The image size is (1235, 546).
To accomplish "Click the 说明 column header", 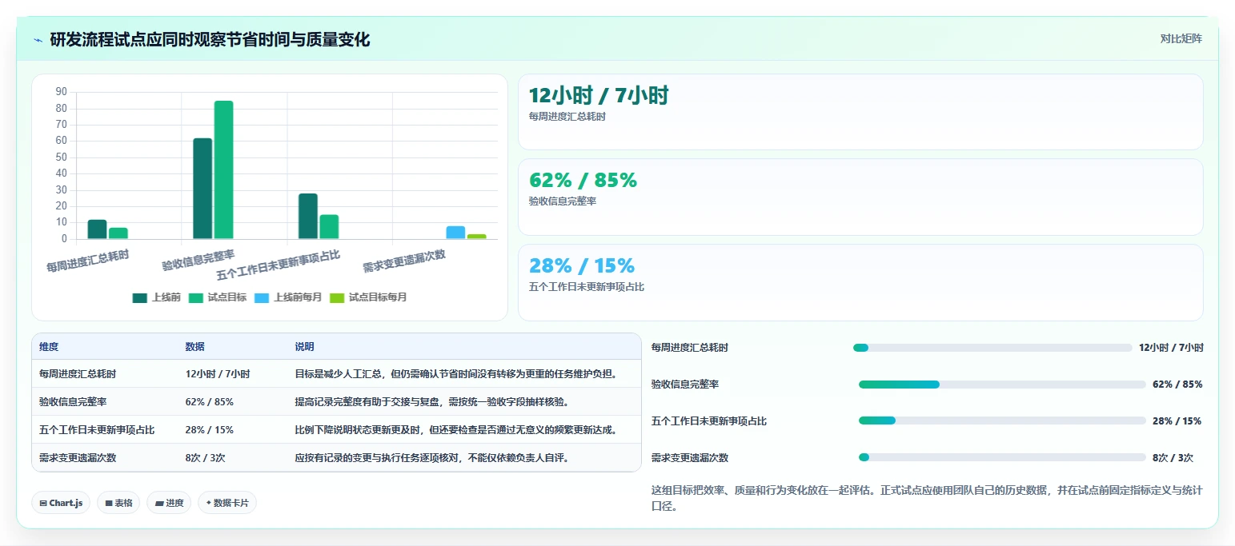I will click(x=305, y=347).
